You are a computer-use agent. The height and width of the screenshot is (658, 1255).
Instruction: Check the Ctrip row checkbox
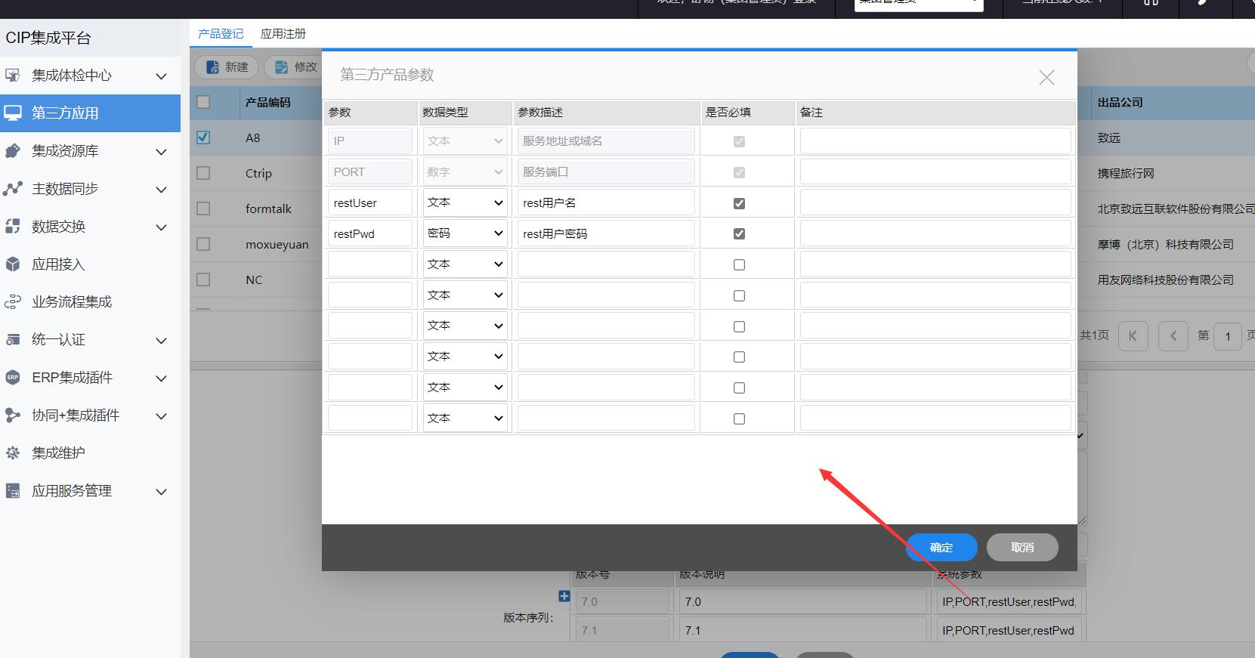click(x=203, y=173)
